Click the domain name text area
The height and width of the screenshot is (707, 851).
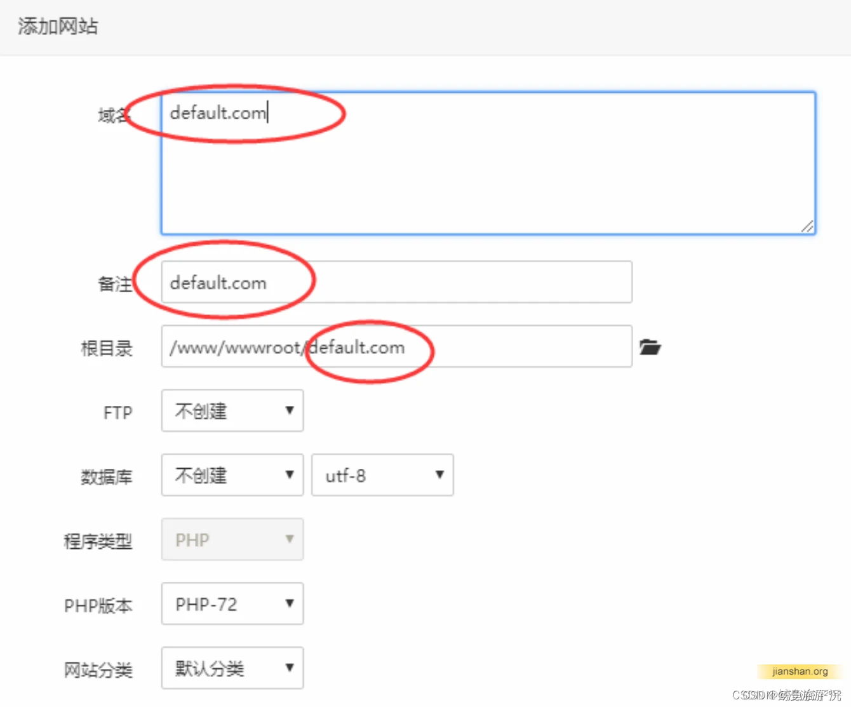point(488,163)
